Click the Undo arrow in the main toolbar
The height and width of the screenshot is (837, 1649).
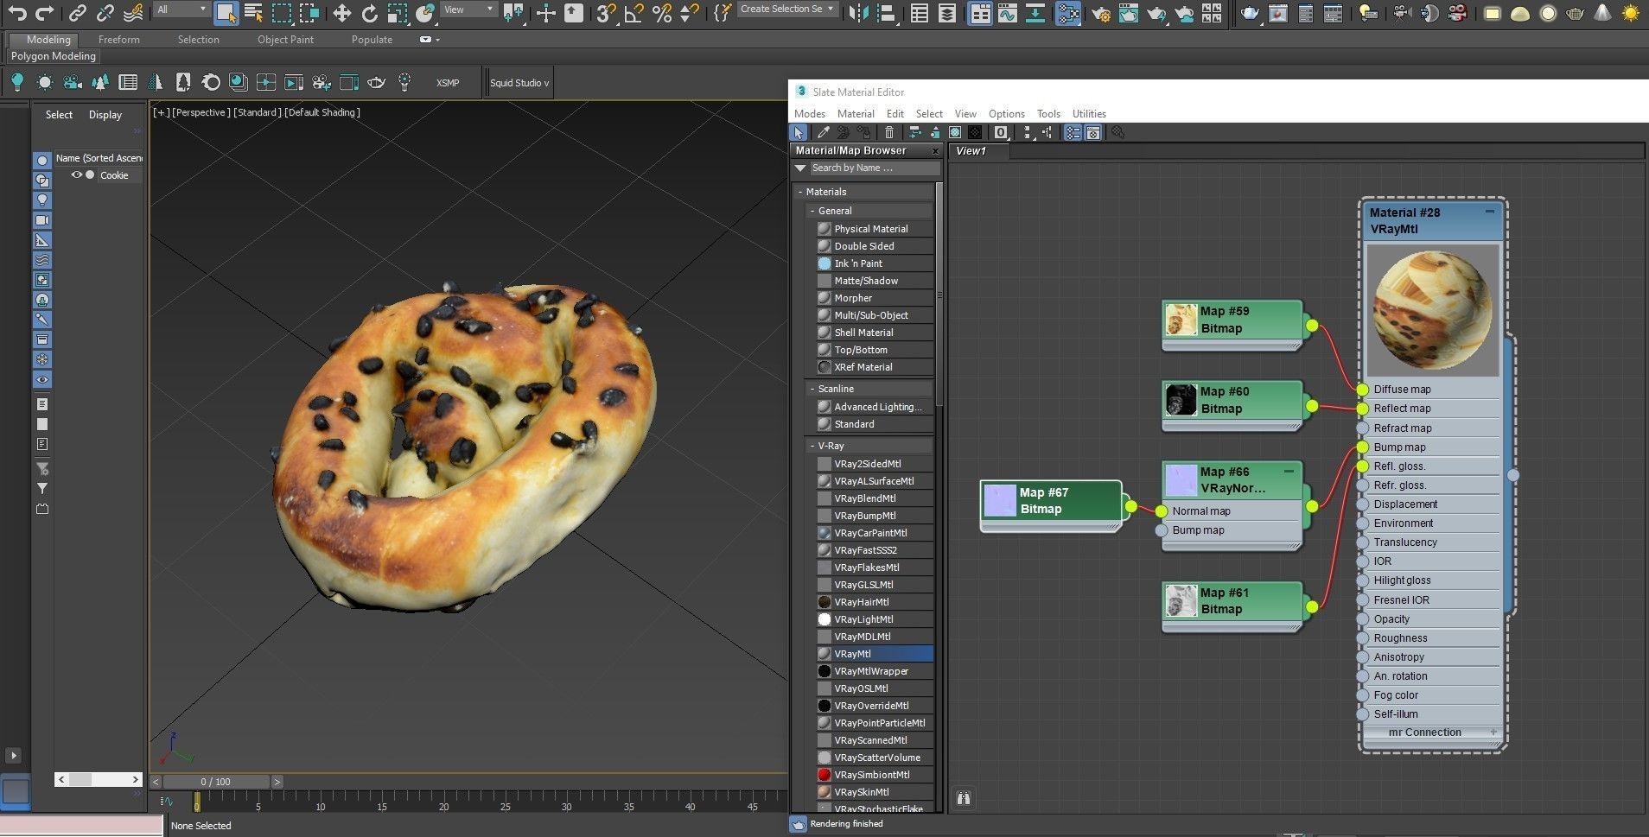pos(16,12)
